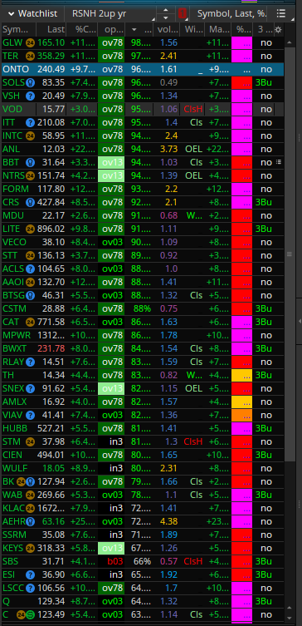Screen dimensions: 302x626
Task: Click the 24-hour icon next to WAB
Action: (x=30, y=495)
